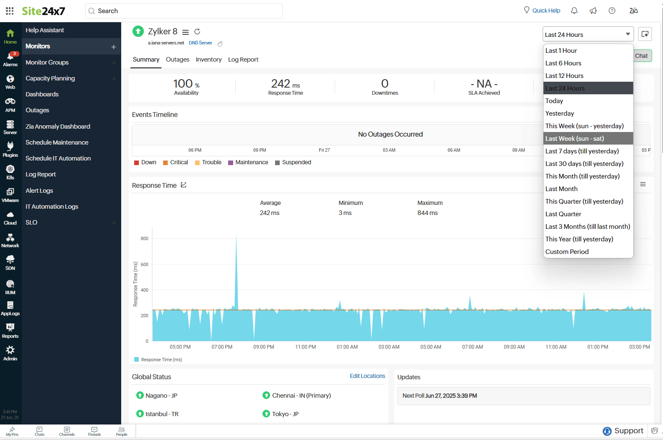Click the refresh icon next to Zylker 8
Image resolution: width=663 pixels, height=440 pixels.
pyautogui.click(x=197, y=31)
